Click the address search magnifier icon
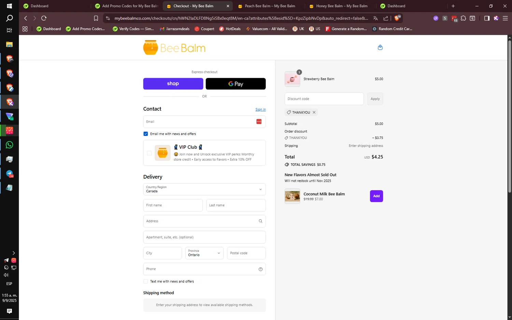This screenshot has width=512, height=320. pyautogui.click(x=260, y=221)
